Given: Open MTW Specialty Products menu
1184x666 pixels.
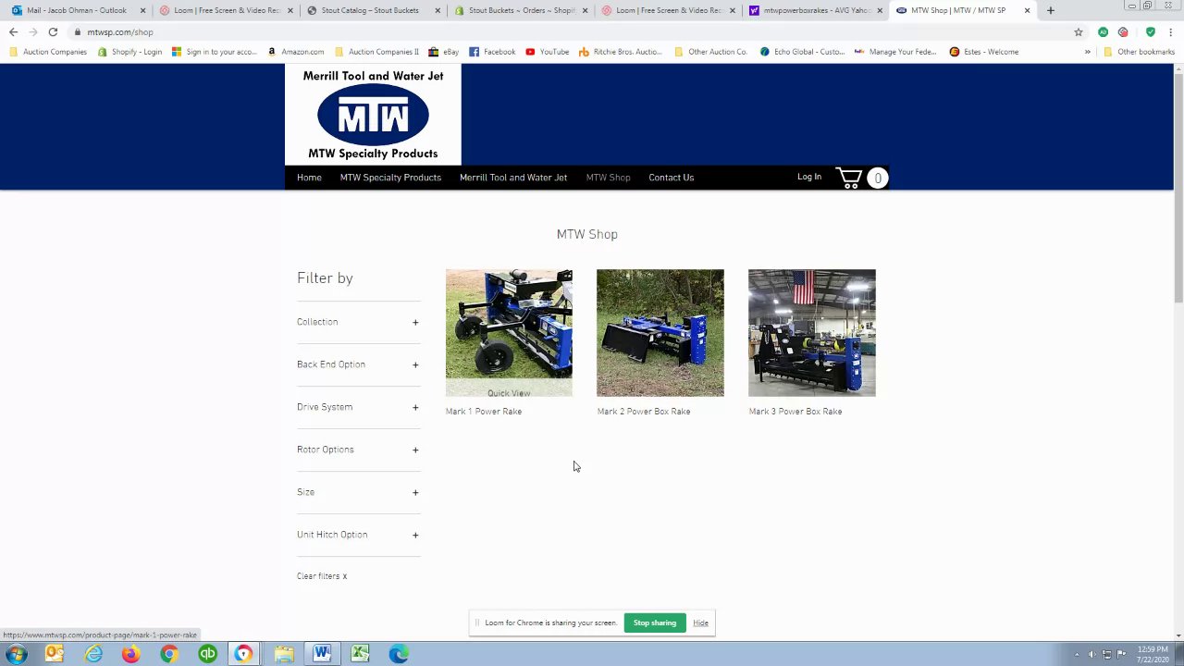Looking at the screenshot, I should point(390,178).
